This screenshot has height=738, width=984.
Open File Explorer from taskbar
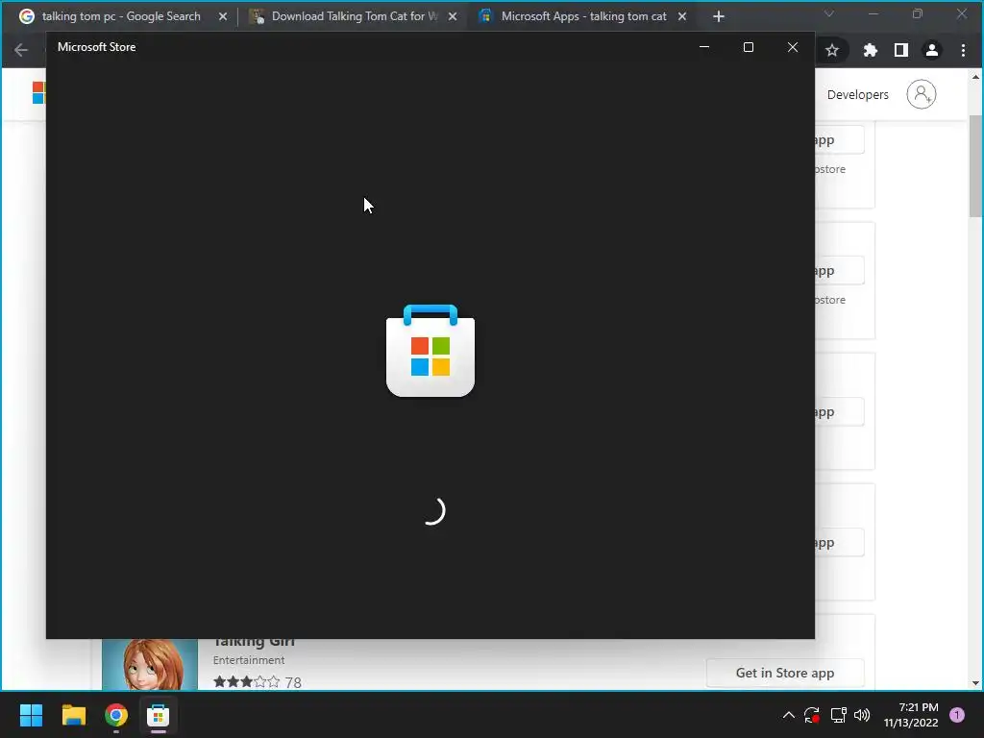tap(73, 715)
